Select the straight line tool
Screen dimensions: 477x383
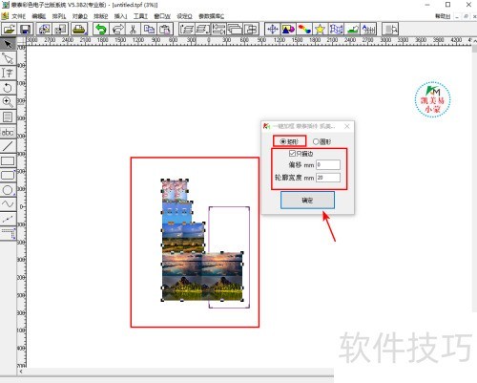point(8,146)
